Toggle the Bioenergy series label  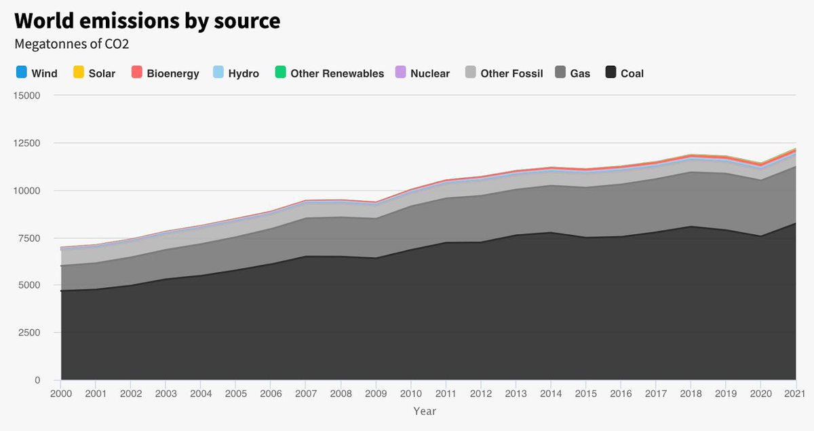(173, 73)
